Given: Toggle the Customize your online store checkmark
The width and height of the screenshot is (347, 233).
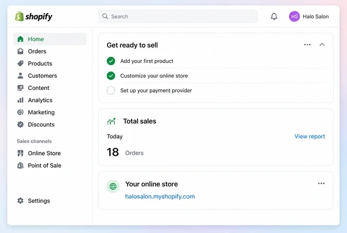Looking at the screenshot, I should coord(111,76).
